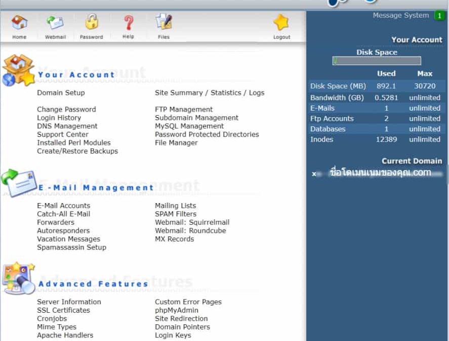Open Domain Pointers
The image size is (449, 341).
coord(182,326)
